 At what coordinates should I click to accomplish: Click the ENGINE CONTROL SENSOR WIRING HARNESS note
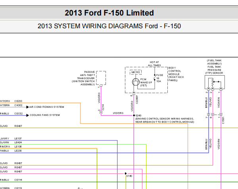pyautogui.click(x=165, y=120)
